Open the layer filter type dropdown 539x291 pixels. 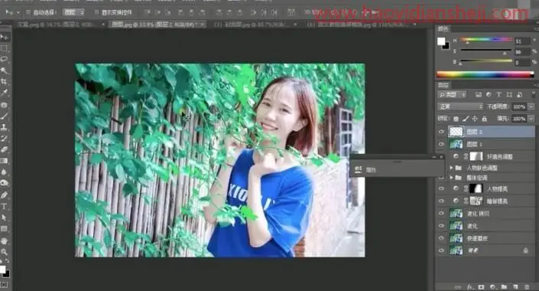tap(452, 95)
